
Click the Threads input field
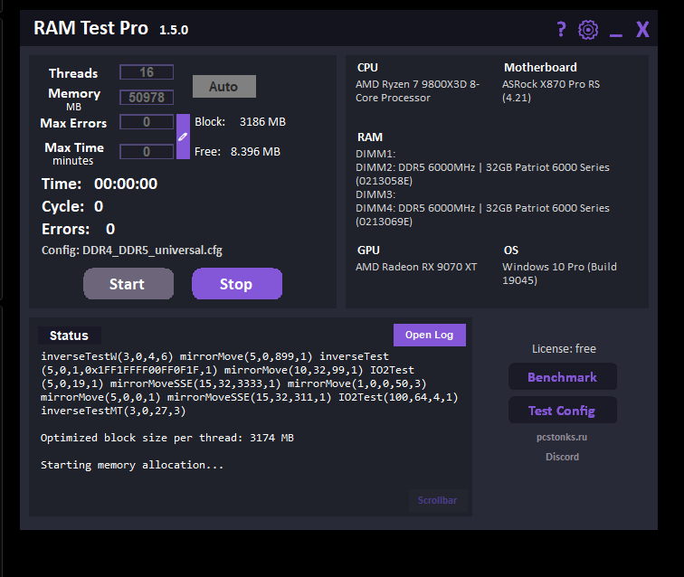tap(147, 72)
